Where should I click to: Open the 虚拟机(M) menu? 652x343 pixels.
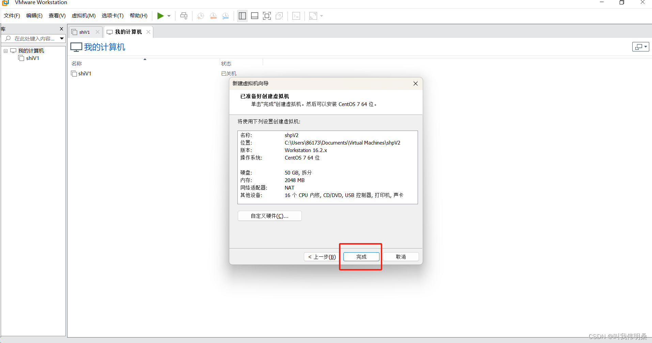click(84, 16)
